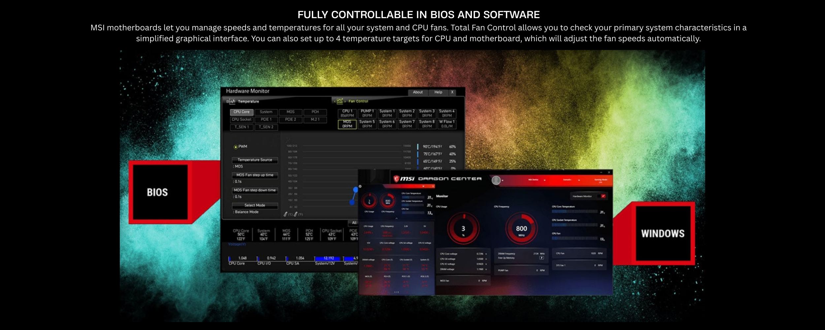Close the mini monitor panel with its X

433,186
